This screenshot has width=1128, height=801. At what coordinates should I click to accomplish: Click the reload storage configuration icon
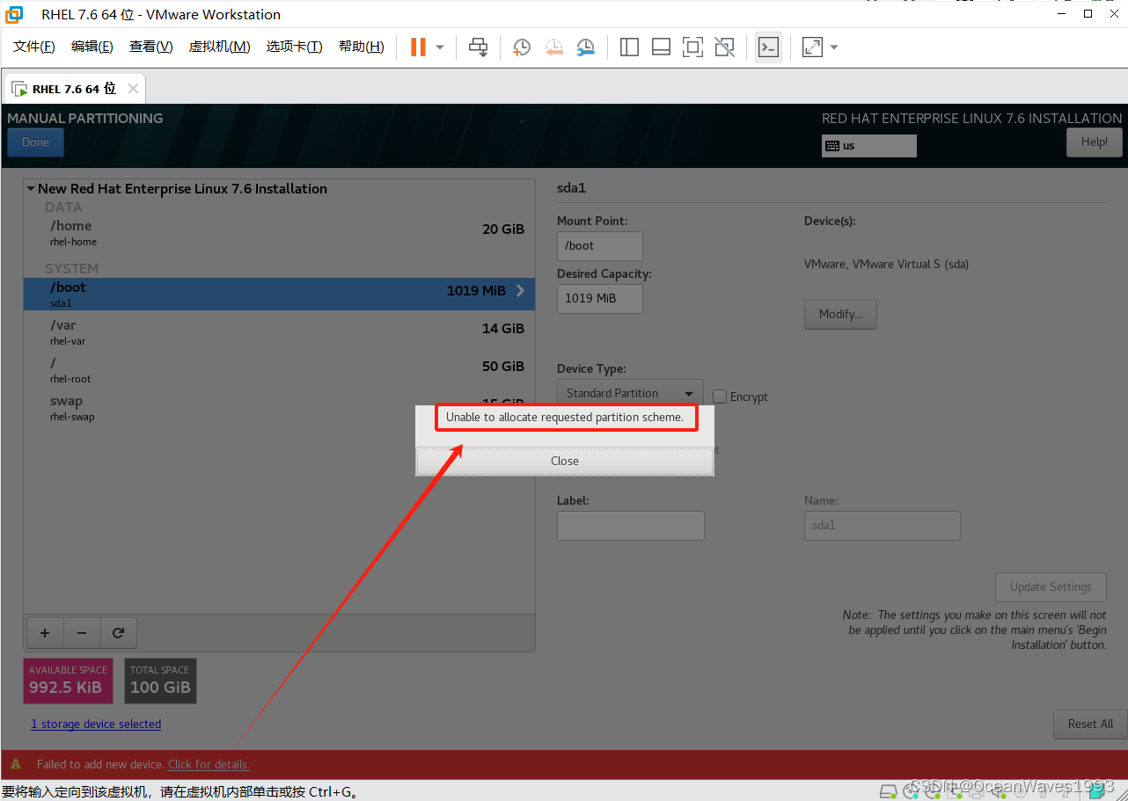coord(119,632)
